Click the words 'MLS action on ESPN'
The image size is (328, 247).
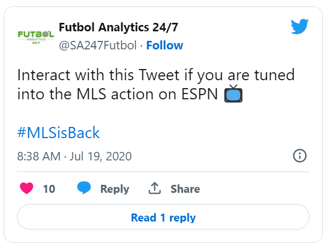point(147,94)
